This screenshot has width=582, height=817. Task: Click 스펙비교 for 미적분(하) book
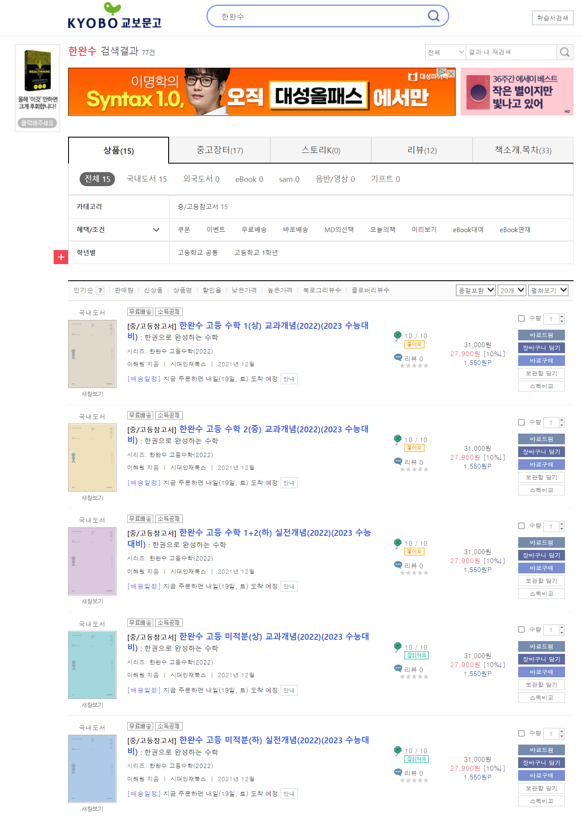(x=542, y=801)
